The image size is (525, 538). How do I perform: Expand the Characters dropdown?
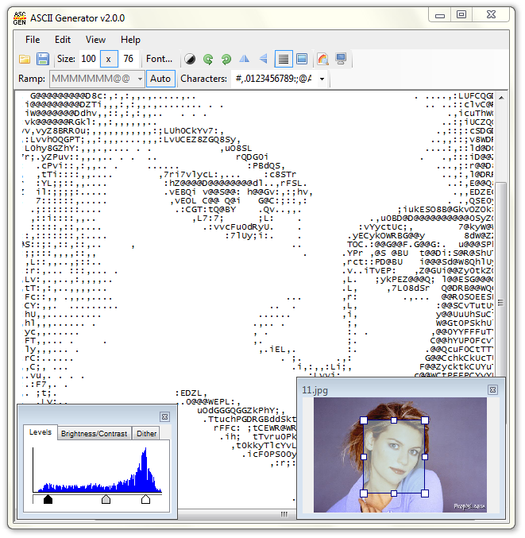322,79
